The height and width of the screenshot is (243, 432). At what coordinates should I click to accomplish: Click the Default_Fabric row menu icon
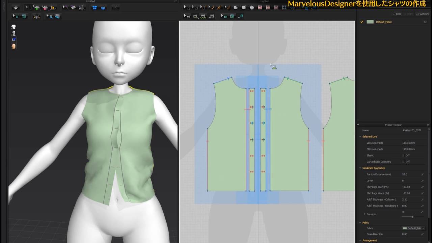coord(425,22)
